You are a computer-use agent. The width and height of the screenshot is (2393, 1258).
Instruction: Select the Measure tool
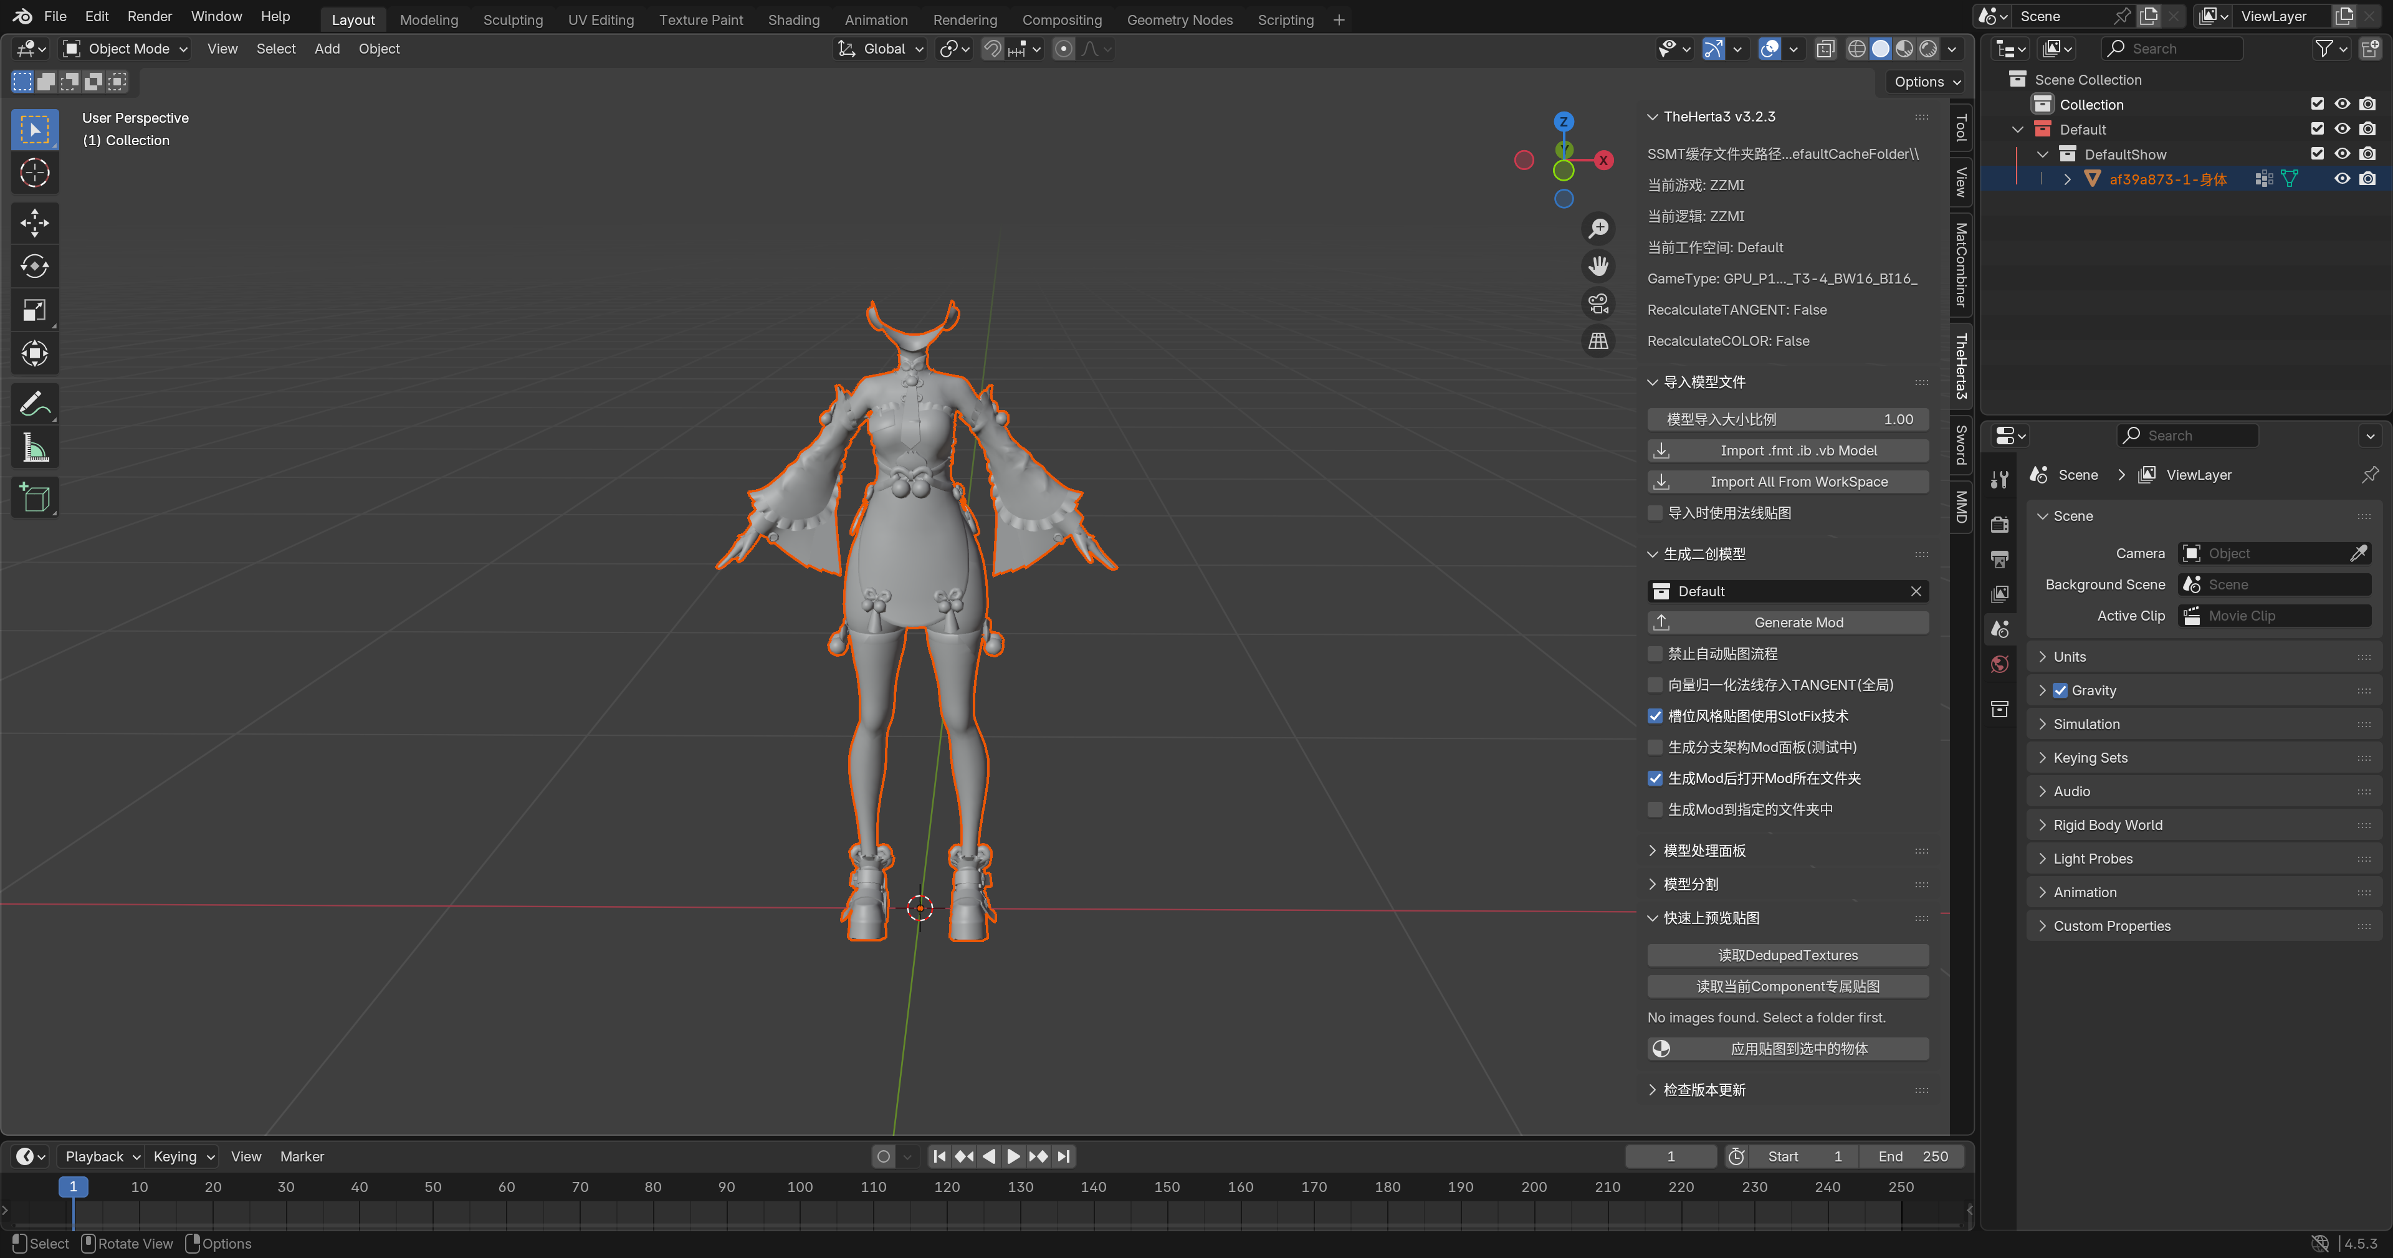click(34, 449)
